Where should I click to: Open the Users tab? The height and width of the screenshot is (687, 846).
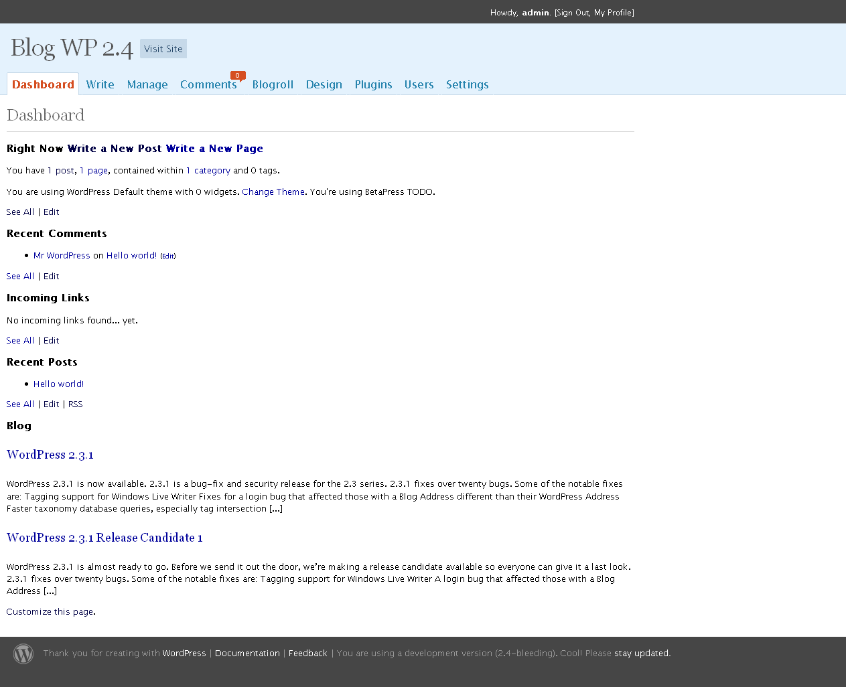click(419, 84)
